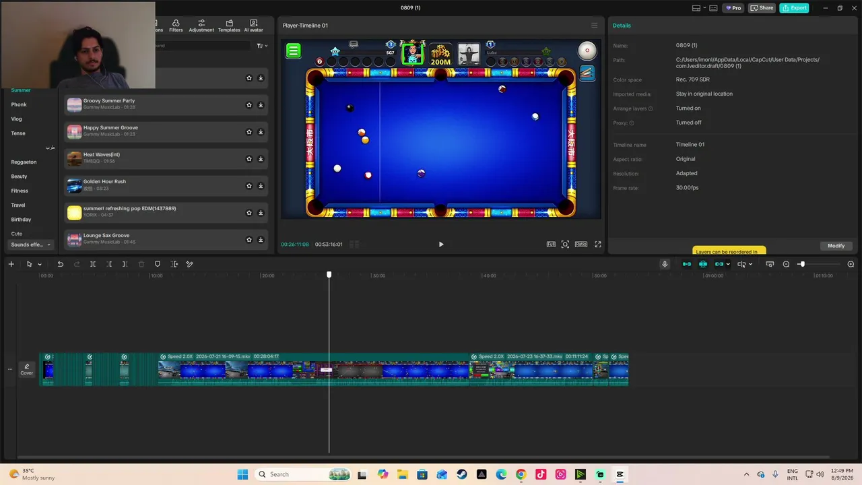Delete left of playhead with trim-left tool

coord(109,264)
